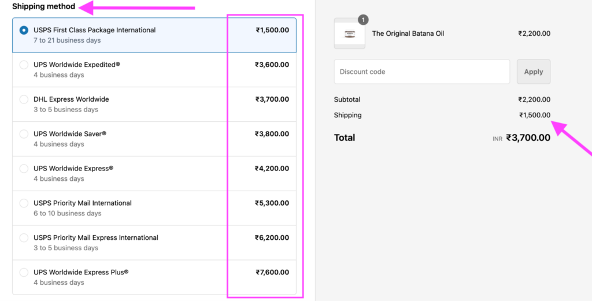Click the ₹7,600.00 shipping price
This screenshot has height=301, width=592.
272,272
